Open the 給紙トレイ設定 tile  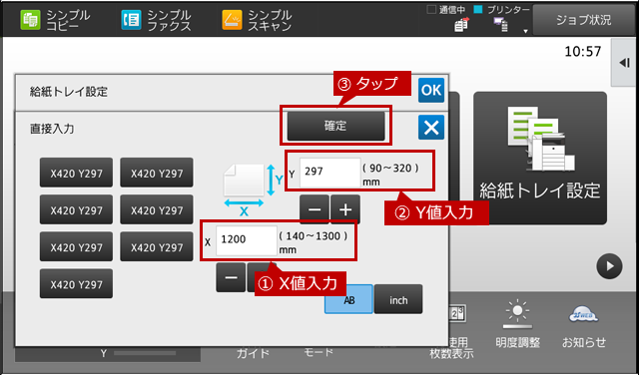540,158
